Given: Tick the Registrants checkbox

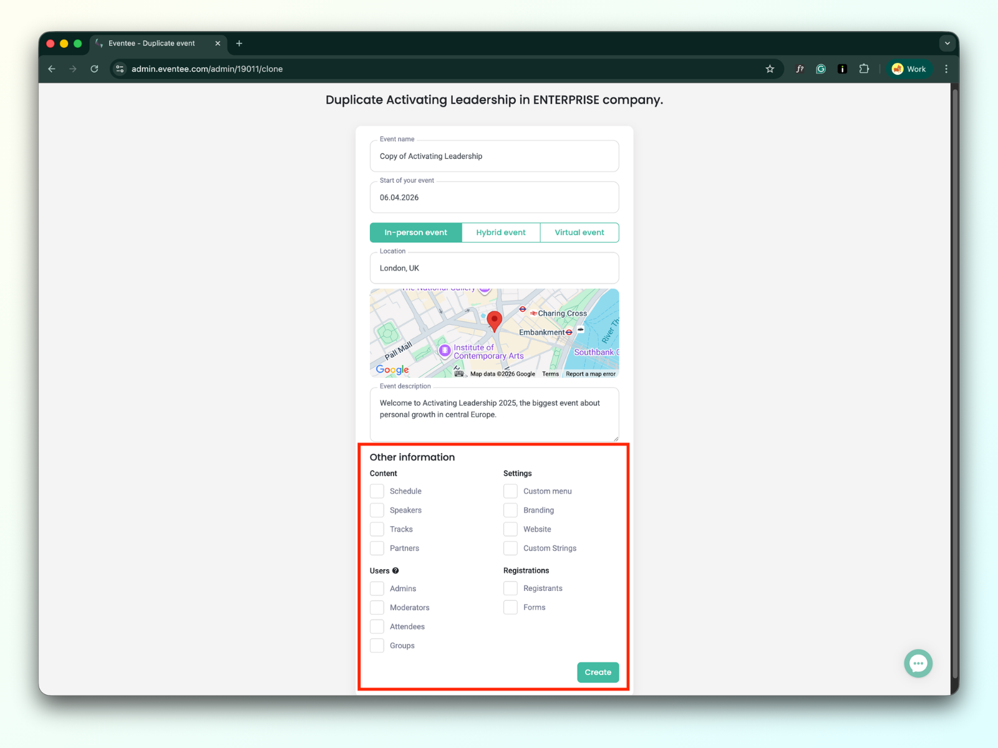Looking at the screenshot, I should [x=510, y=588].
